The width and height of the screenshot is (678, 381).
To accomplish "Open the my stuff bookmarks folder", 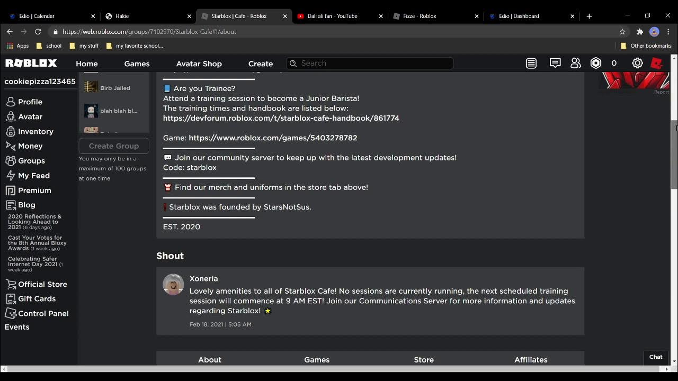I will coord(84,46).
